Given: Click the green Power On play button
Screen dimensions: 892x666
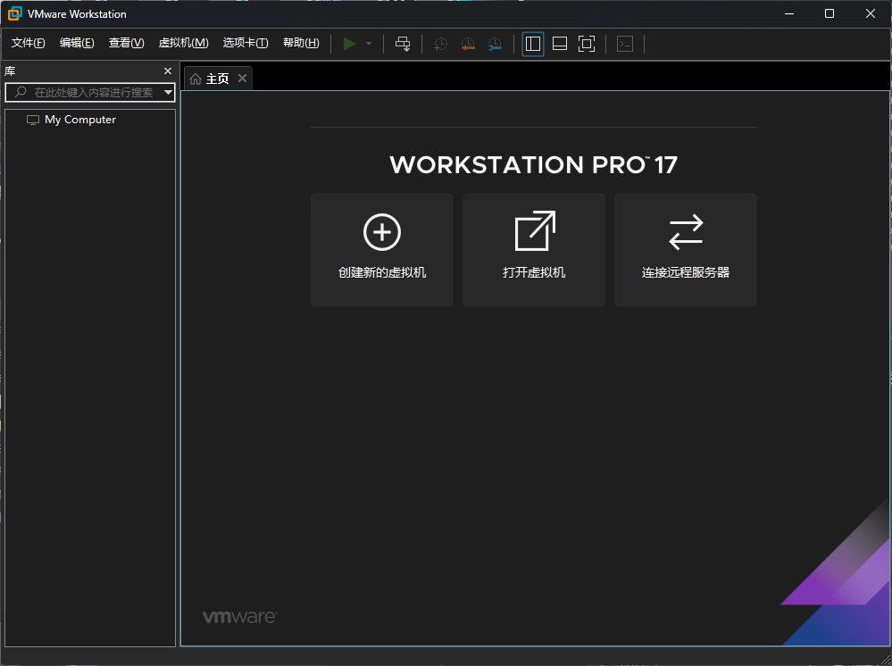Looking at the screenshot, I should [350, 44].
